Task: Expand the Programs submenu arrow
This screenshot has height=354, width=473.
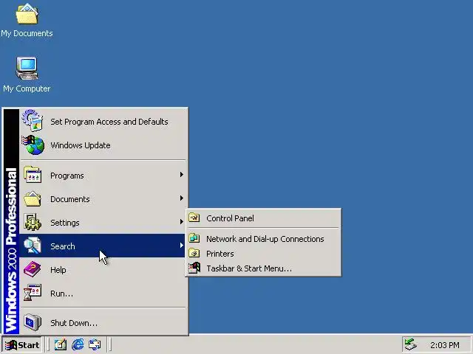Action: pos(182,175)
